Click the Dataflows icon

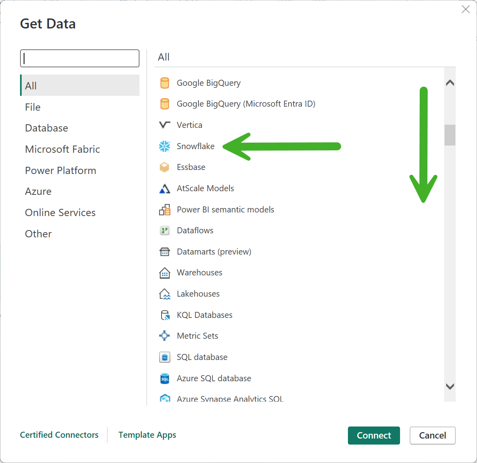(x=165, y=230)
